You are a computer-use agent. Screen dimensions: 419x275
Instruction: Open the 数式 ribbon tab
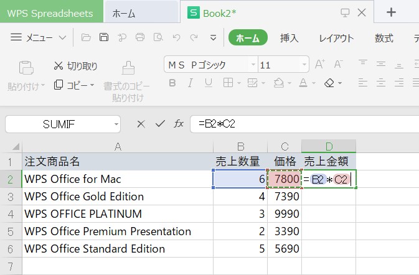(384, 38)
